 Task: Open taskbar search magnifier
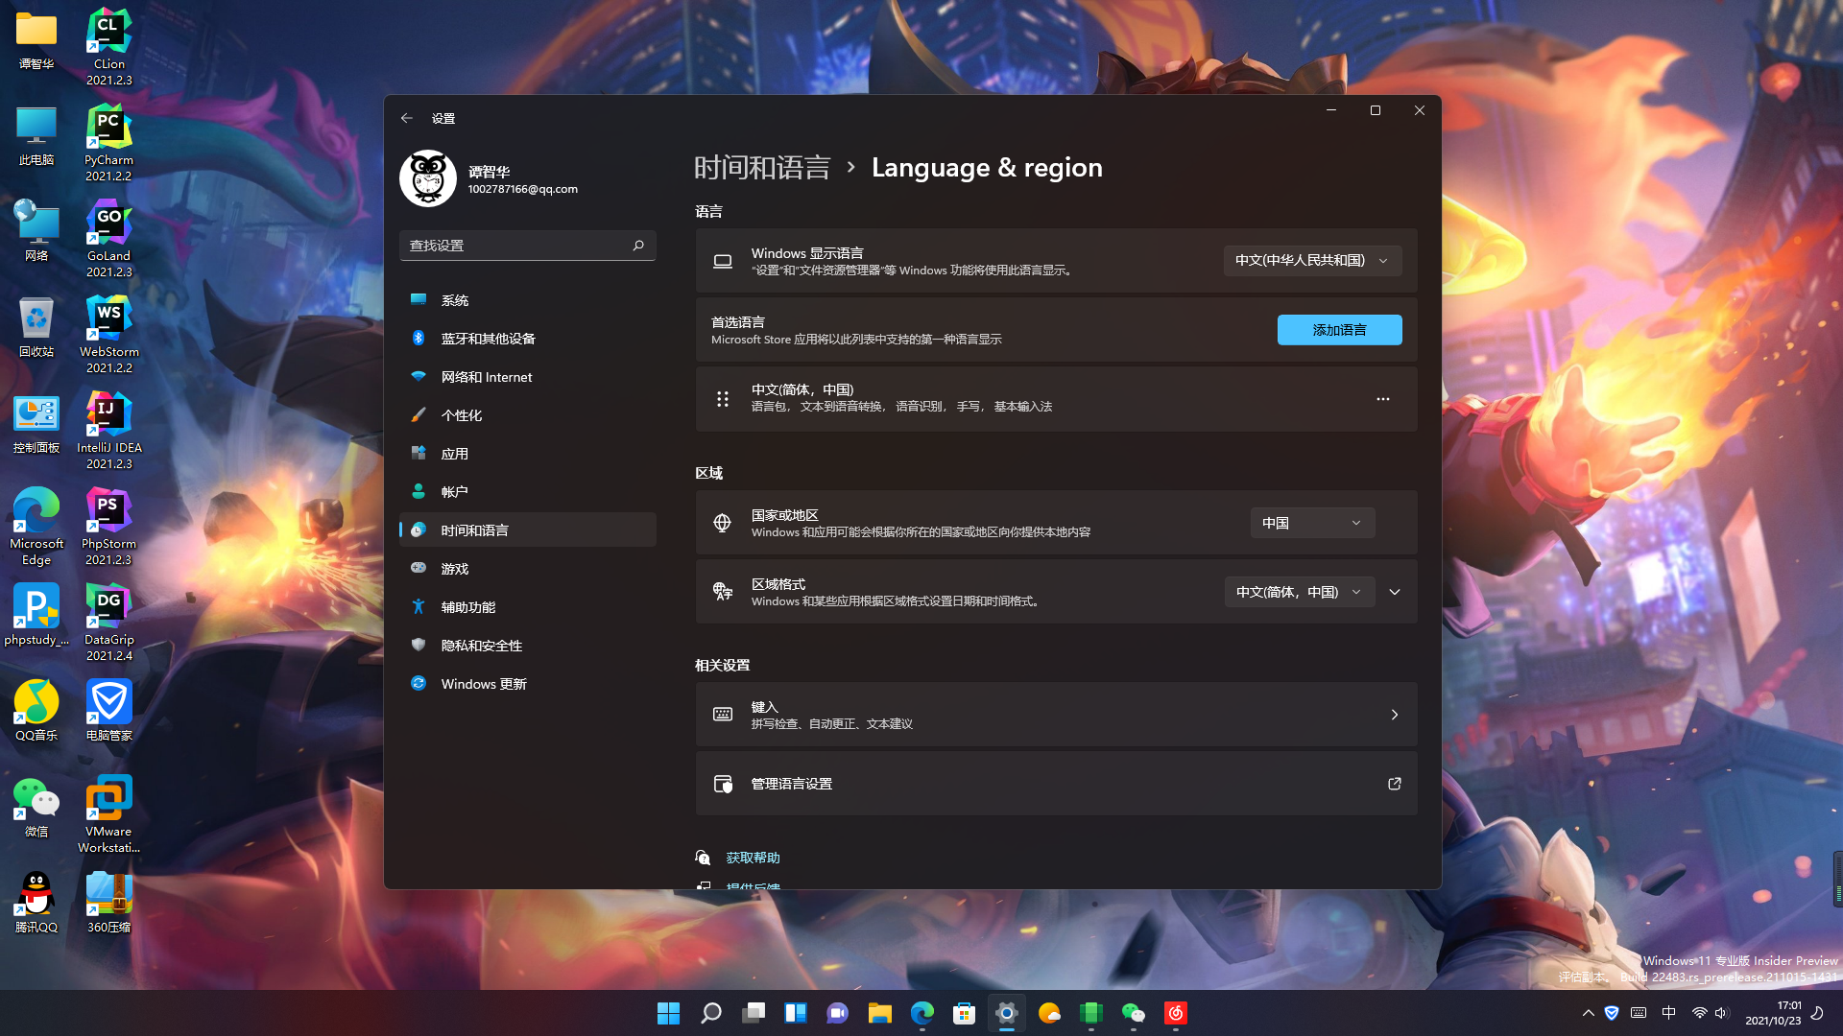click(x=711, y=1013)
